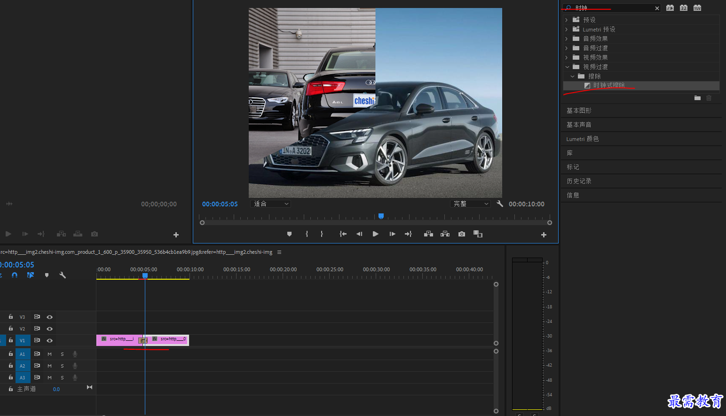Add a marker in Program monitor

click(289, 234)
